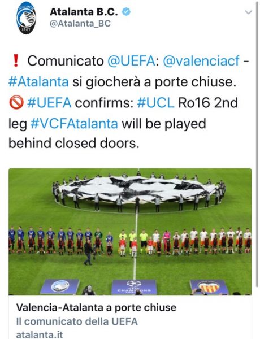
Task: Open the #Atalanta hashtag
Action: (38, 82)
